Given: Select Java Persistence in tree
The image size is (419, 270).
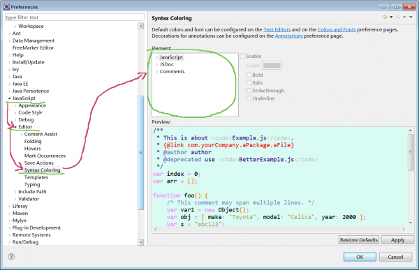Looking at the screenshot, I should (31, 91).
